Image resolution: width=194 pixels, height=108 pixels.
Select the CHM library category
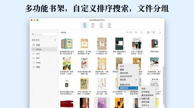[x=44, y=63]
